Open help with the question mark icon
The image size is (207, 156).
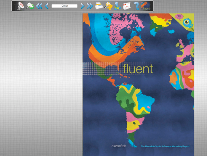click(136, 6)
